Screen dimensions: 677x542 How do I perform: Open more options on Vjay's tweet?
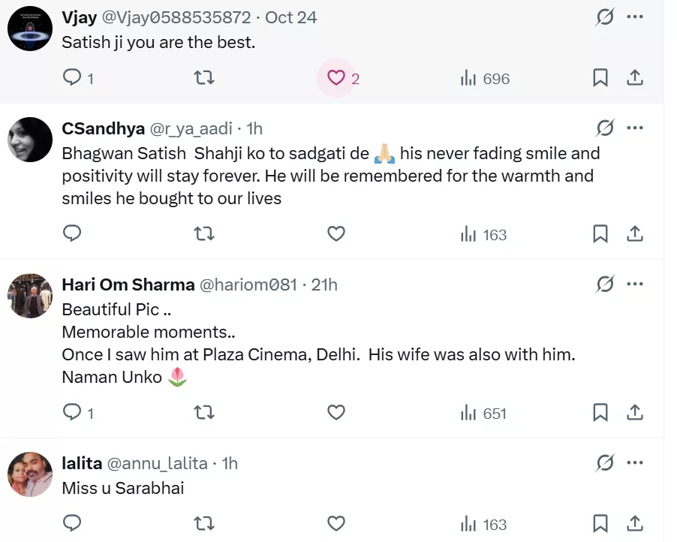pos(635,17)
